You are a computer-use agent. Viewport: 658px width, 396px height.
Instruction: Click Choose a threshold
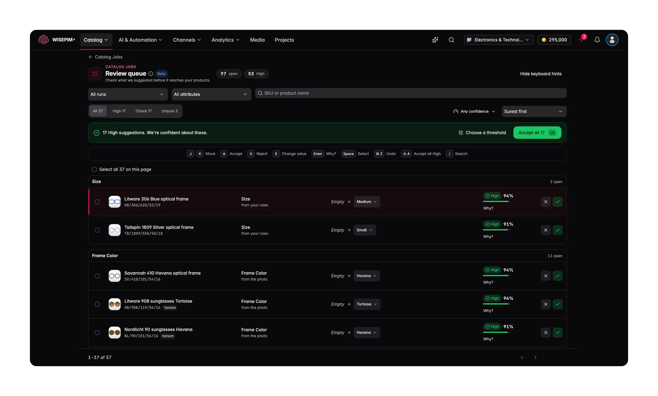(482, 133)
